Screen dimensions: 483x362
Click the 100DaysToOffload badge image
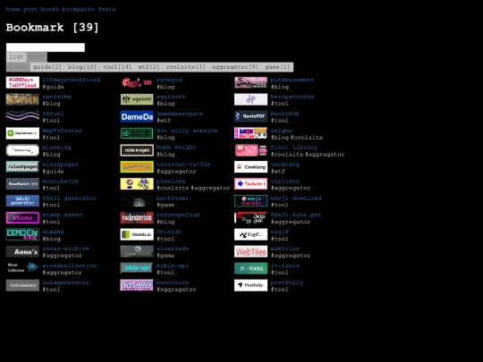tap(22, 82)
